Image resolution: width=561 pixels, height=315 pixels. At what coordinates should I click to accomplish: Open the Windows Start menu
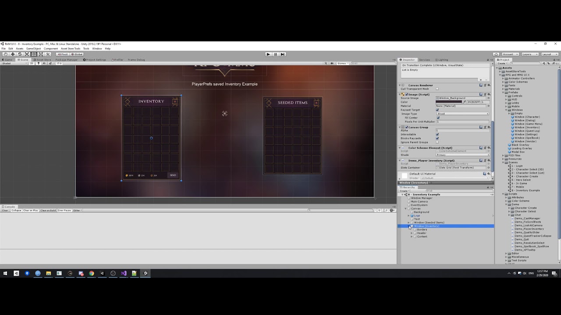[x=5, y=273]
